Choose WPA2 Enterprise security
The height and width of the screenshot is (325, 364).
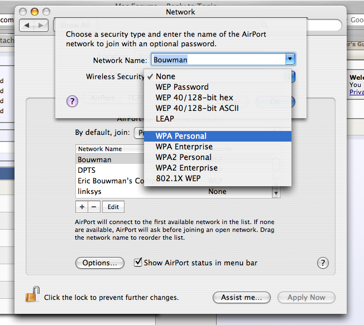click(x=218, y=168)
